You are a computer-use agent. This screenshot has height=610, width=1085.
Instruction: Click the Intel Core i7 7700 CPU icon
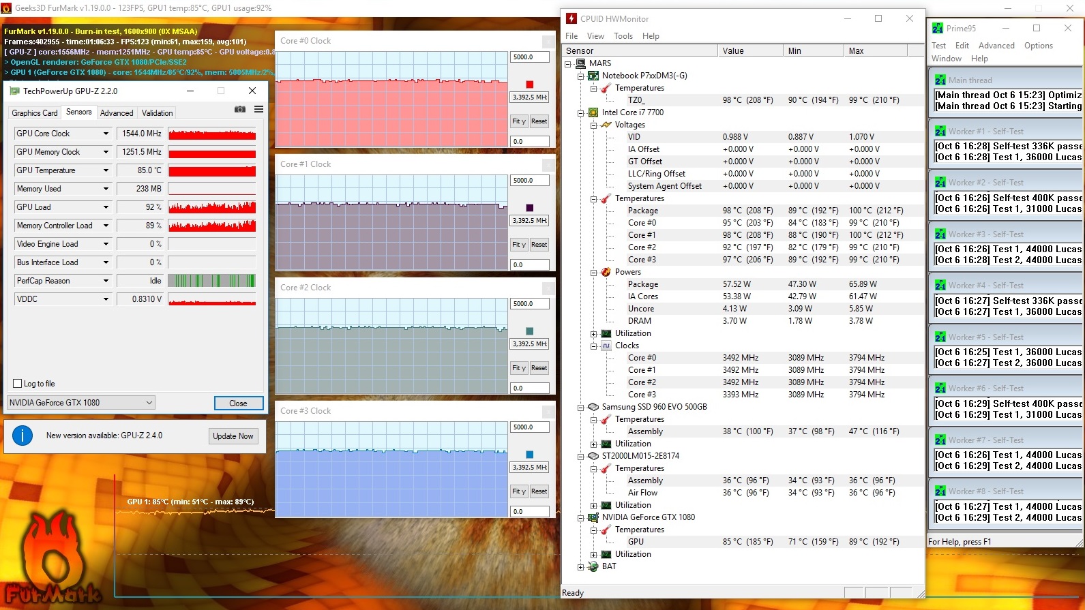pos(593,112)
